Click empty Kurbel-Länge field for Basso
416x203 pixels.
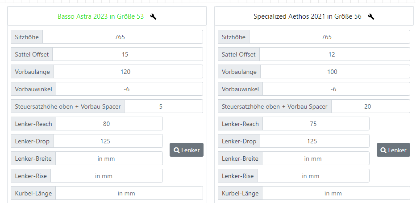point(129,193)
